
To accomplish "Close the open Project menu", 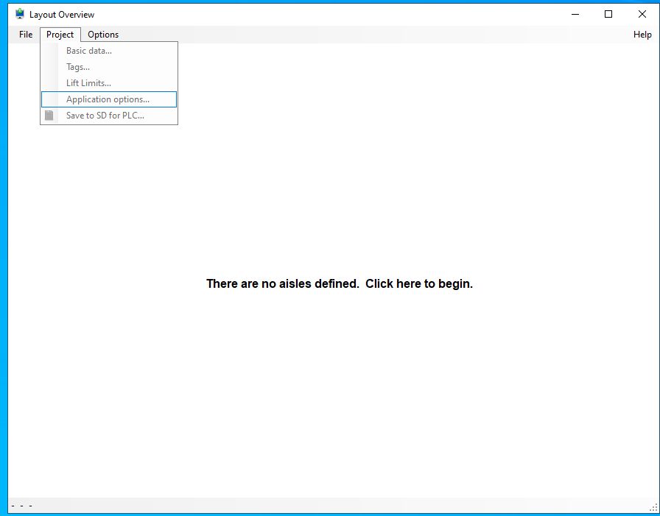I will point(60,35).
